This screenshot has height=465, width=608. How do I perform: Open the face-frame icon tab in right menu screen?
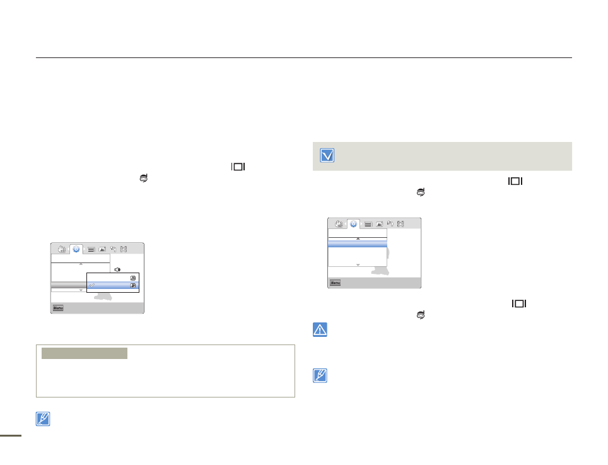pos(400,223)
